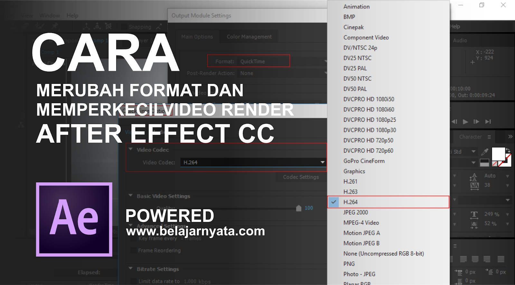Screen dimensions: 515x285
Task: Jump to last frame button
Action: click(x=488, y=121)
